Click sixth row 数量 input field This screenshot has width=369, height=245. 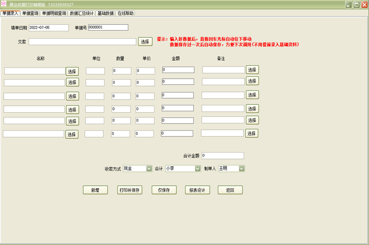coord(120,134)
